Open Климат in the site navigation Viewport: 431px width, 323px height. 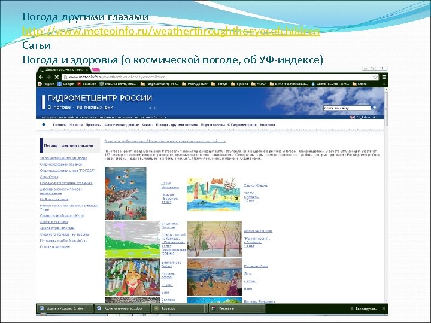[147, 124]
